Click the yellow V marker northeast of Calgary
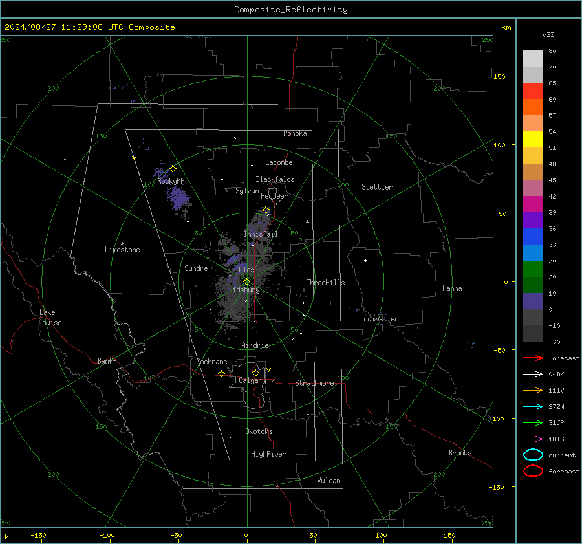Image resolution: width=582 pixels, height=544 pixels. click(269, 370)
